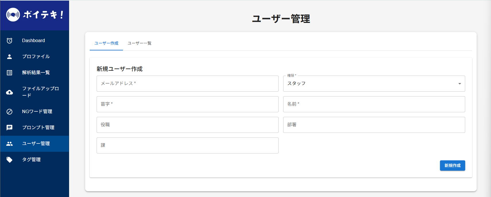Click the ユーザー管理 people icon

tap(9, 144)
